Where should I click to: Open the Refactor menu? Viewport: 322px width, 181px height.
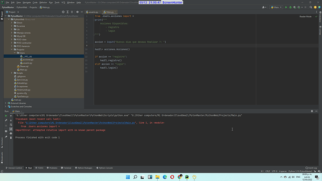(43, 2)
